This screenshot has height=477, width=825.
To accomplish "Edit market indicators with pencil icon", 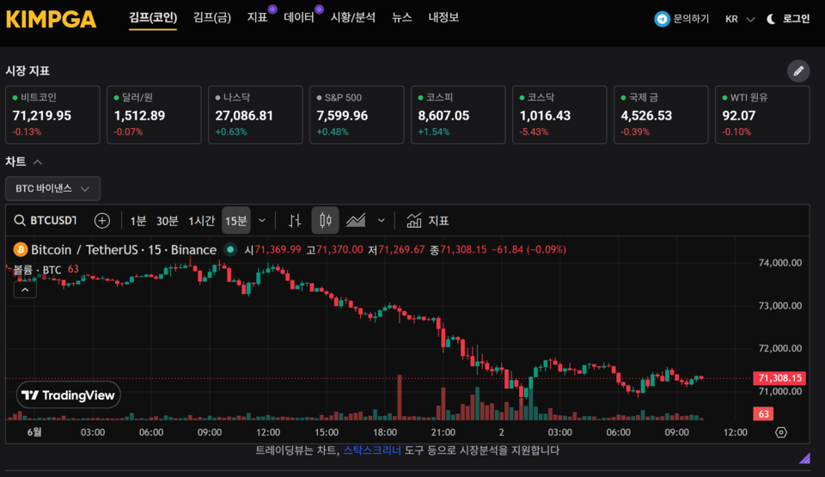I will click(798, 70).
